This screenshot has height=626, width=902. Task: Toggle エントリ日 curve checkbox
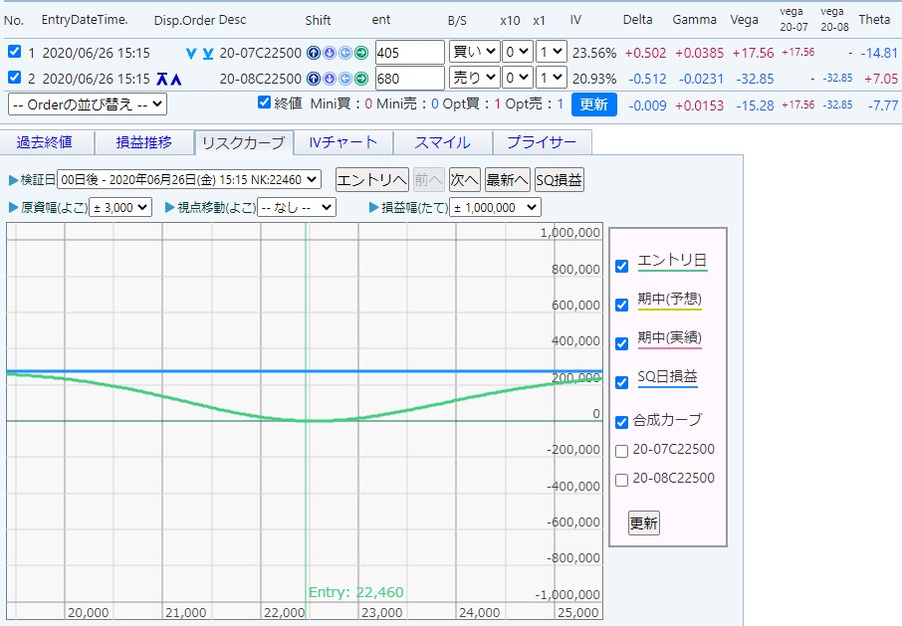coord(621,266)
